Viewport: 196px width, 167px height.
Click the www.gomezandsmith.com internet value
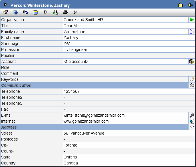pos(86,121)
